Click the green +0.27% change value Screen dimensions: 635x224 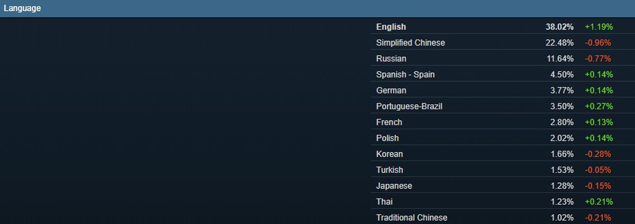click(598, 106)
